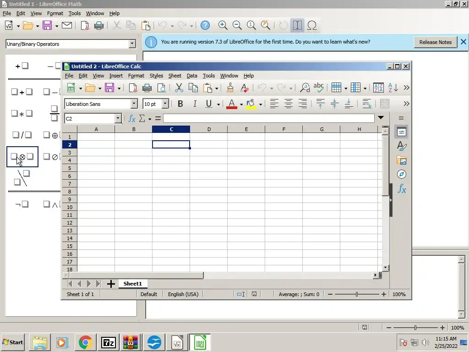Click the formula equals sign icon
The height and width of the screenshot is (352, 469).
158,119
